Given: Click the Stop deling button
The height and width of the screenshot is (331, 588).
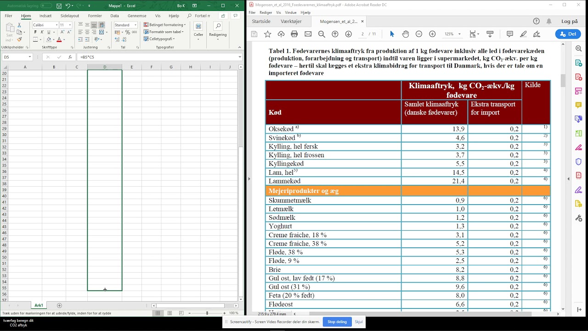Looking at the screenshot, I should click(x=337, y=322).
